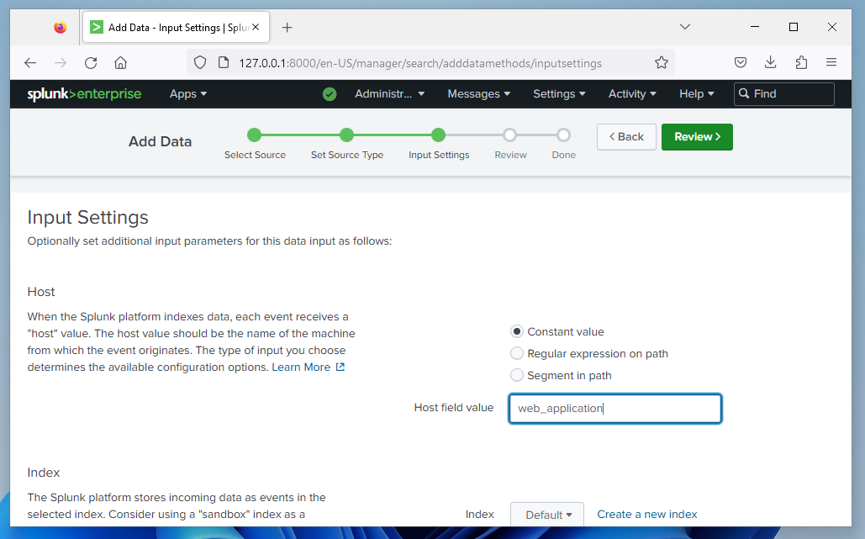The width and height of the screenshot is (865, 539).
Task: Go back to the previous wizard step
Action: coord(626,137)
